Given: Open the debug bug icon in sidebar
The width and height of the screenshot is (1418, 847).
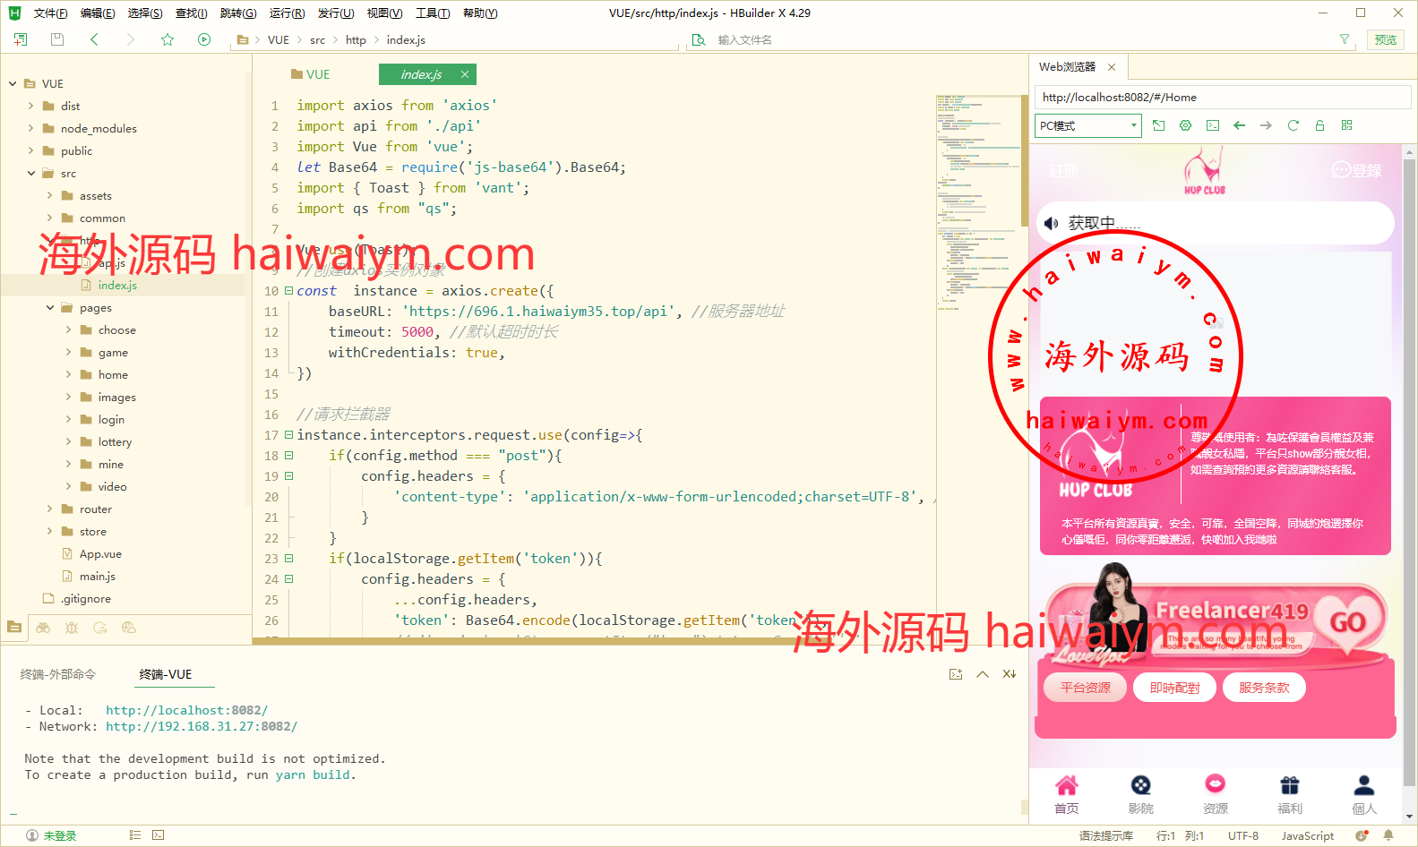Looking at the screenshot, I should 72,628.
